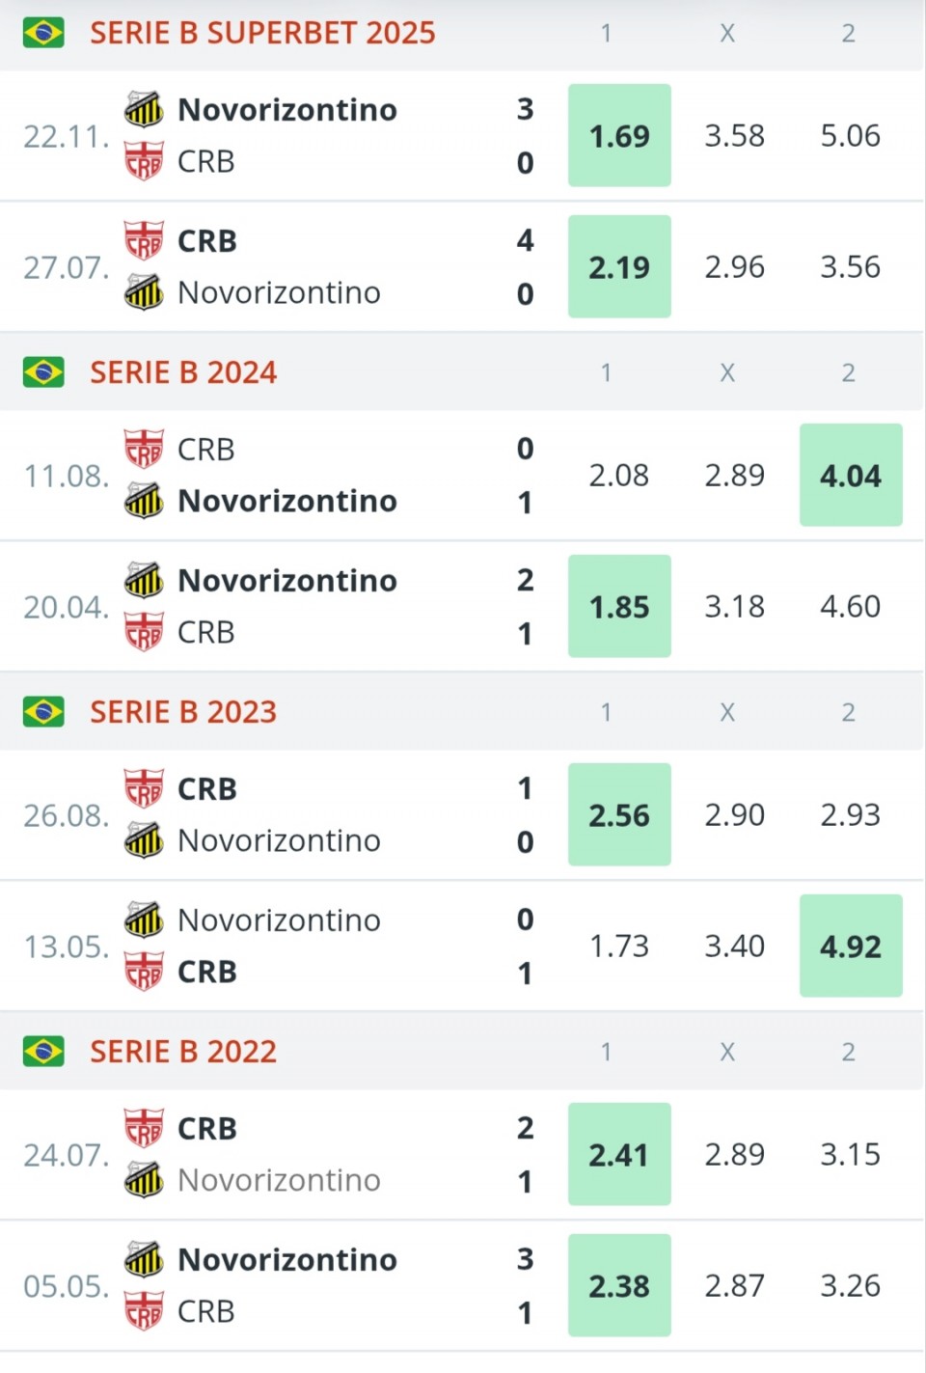Click Brazil flag beside Serie B 2024

43,372
